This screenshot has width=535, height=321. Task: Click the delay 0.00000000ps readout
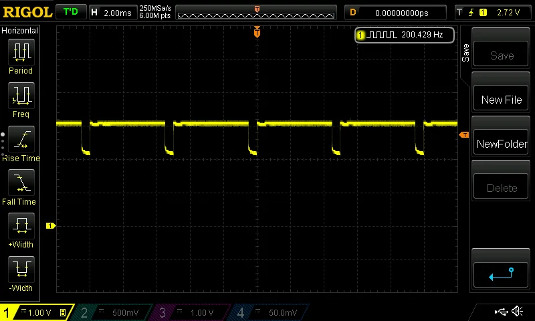click(x=395, y=13)
